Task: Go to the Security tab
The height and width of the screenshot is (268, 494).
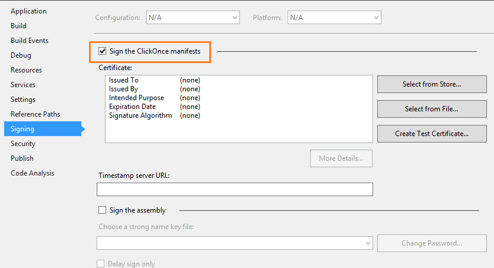Action: pyautogui.click(x=23, y=144)
